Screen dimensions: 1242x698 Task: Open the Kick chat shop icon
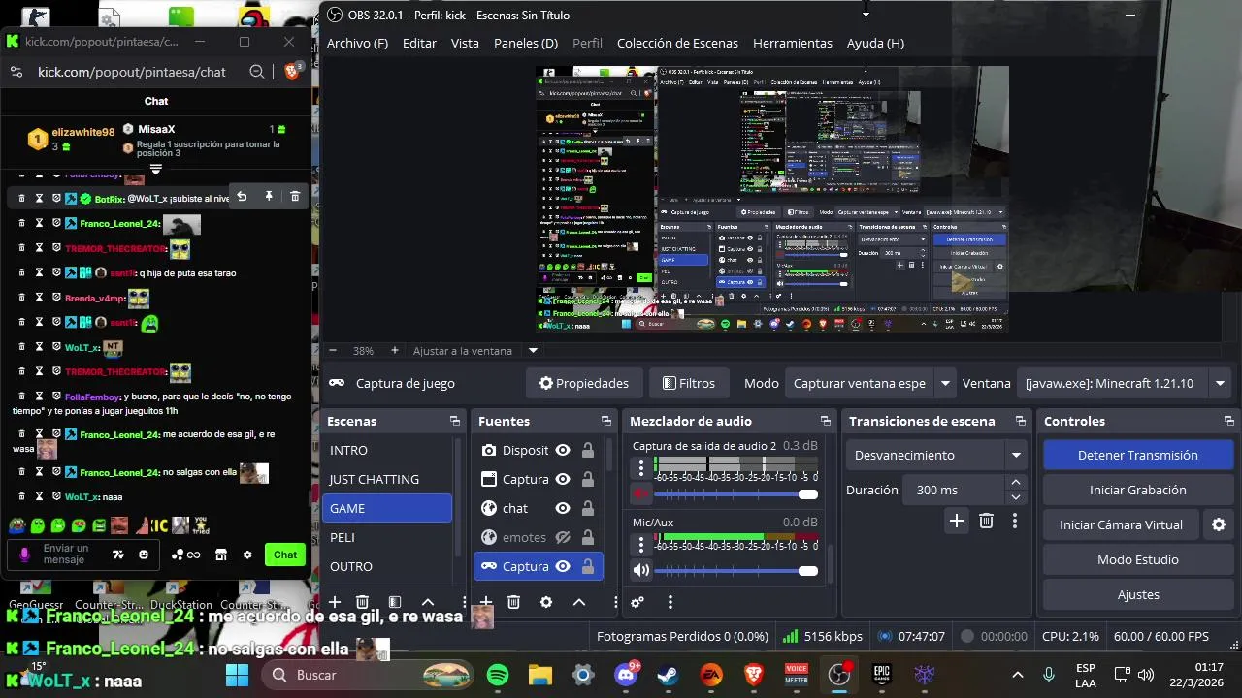click(x=220, y=555)
